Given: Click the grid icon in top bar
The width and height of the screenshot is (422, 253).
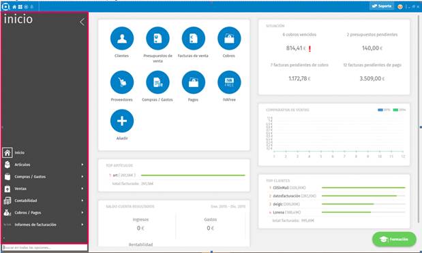Looking at the screenshot, I should point(20,7).
